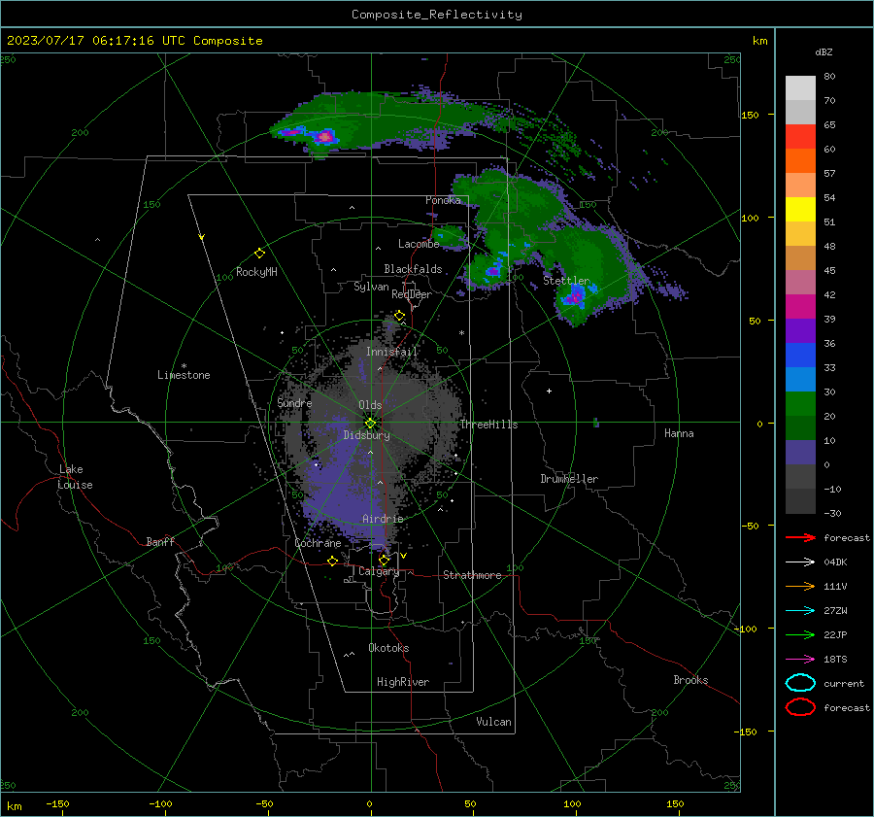The image size is (874, 817).
Task: Click the dark gray swatch between -10 and -30
Action: coord(800,501)
